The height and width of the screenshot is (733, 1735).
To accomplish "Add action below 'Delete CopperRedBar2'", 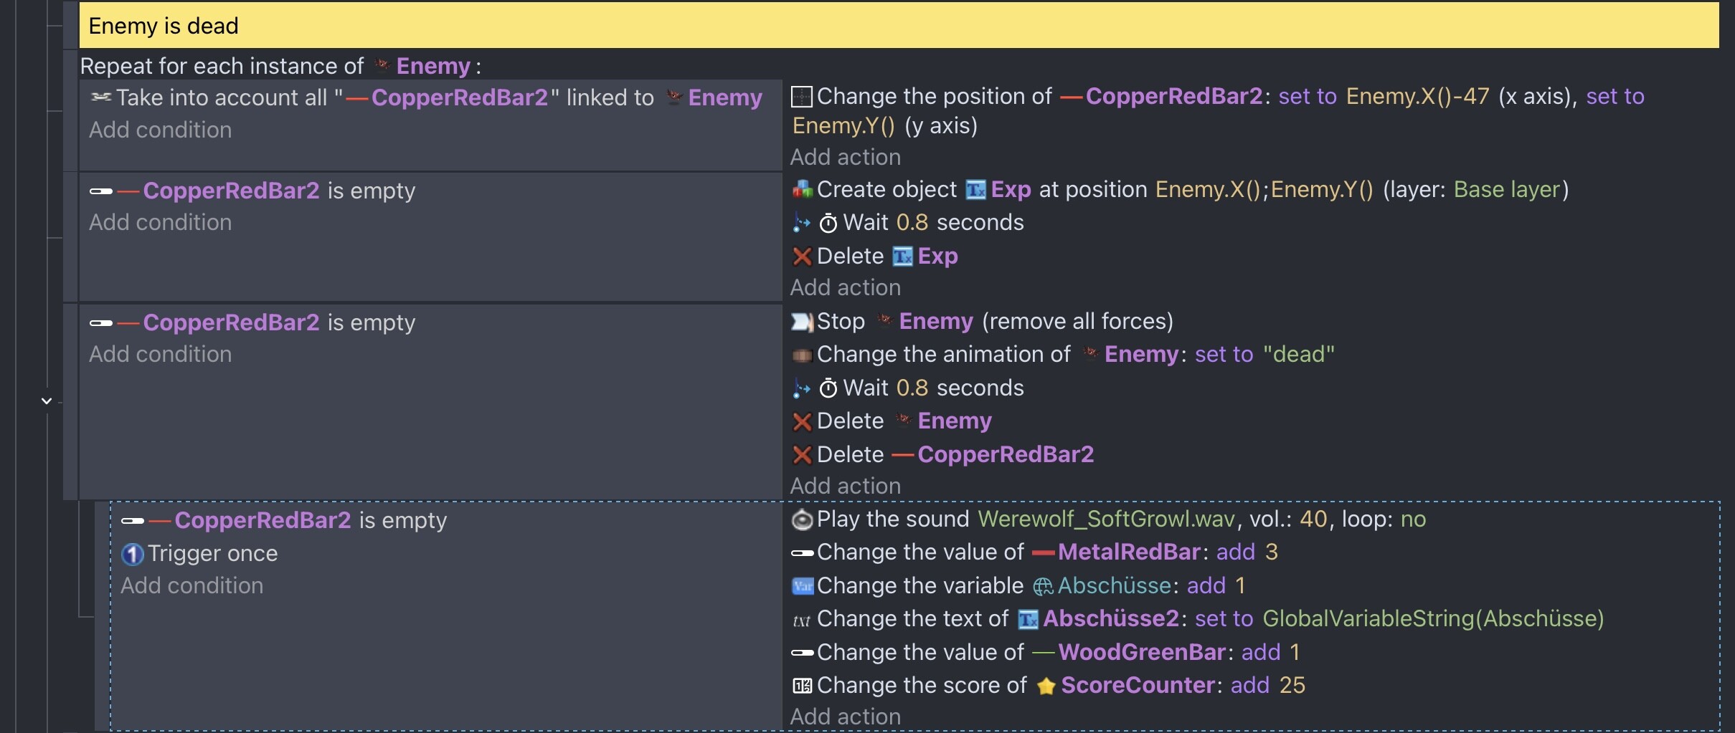I will pyautogui.click(x=846, y=486).
